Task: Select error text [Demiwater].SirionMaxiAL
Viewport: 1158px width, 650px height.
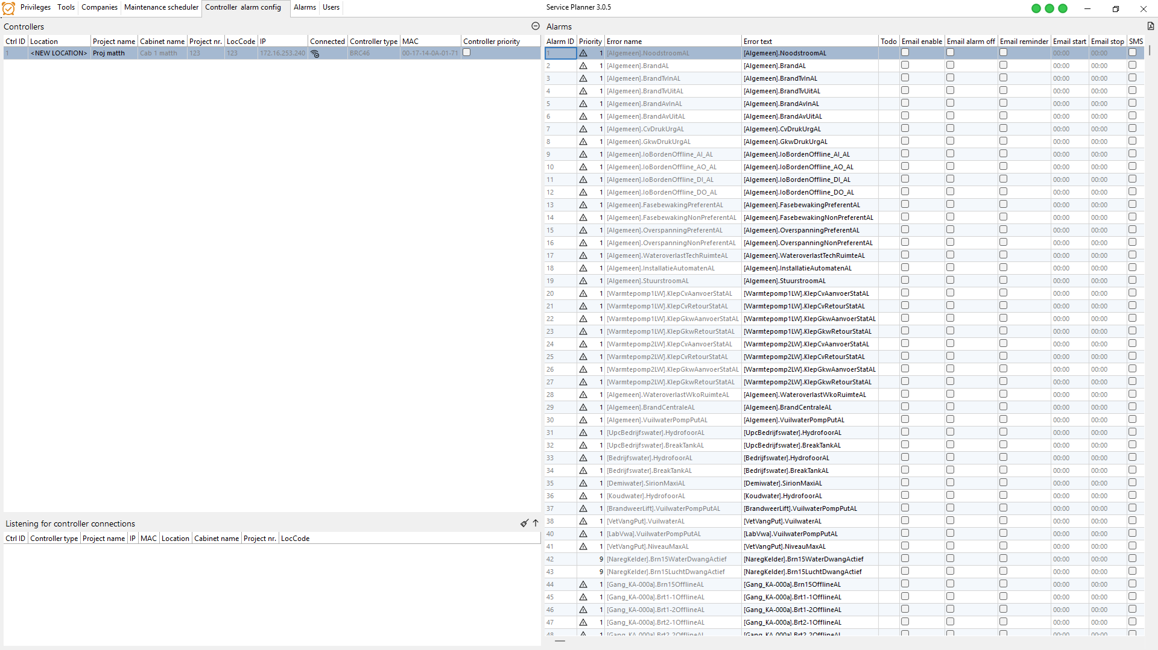Action: pos(782,483)
